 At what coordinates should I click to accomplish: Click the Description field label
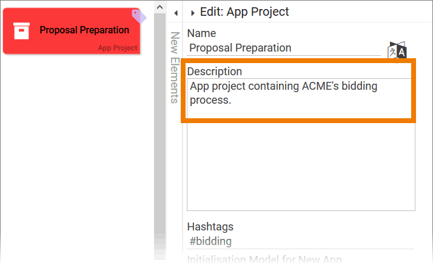[x=215, y=72]
